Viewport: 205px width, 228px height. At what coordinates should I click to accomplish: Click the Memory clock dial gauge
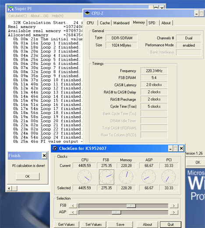pyautogui.click(x=126, y=177)
